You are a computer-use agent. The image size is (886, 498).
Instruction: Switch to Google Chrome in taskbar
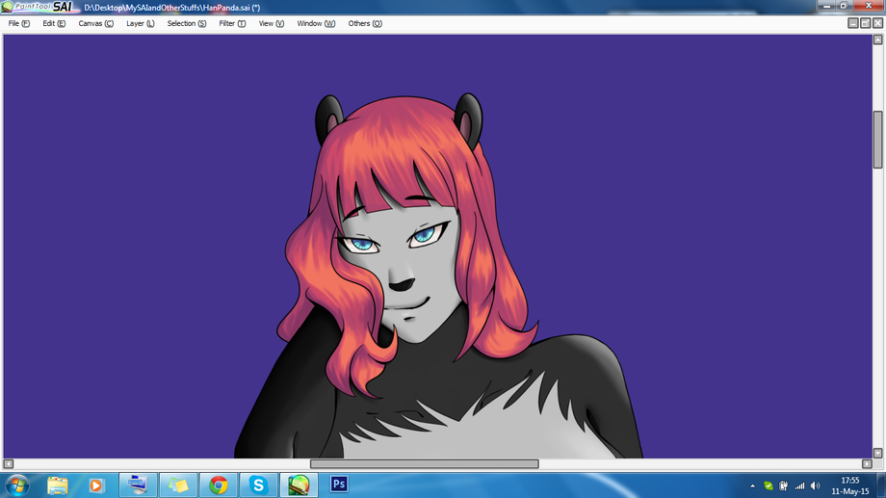click(x=219, y=485)
